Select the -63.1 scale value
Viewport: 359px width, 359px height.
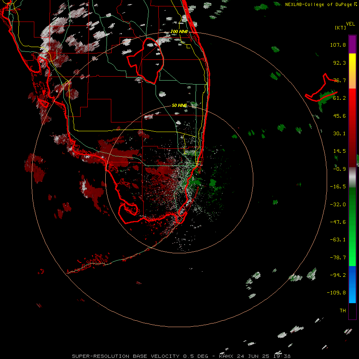pos(338,240)
